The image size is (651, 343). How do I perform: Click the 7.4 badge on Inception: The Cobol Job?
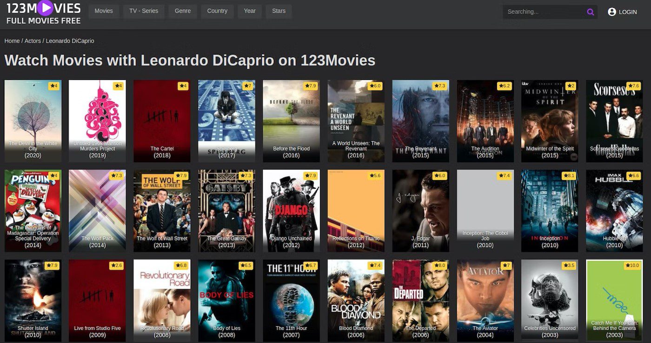point(504,176)
